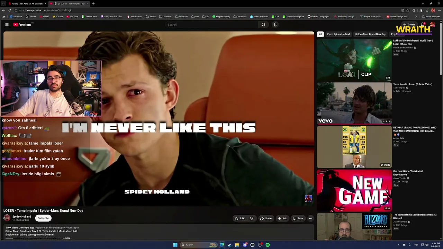Image resolution: width=443 pixels, height=249 pixels.
Task: Go back with browser back arrow
Action: click(3, 10)
